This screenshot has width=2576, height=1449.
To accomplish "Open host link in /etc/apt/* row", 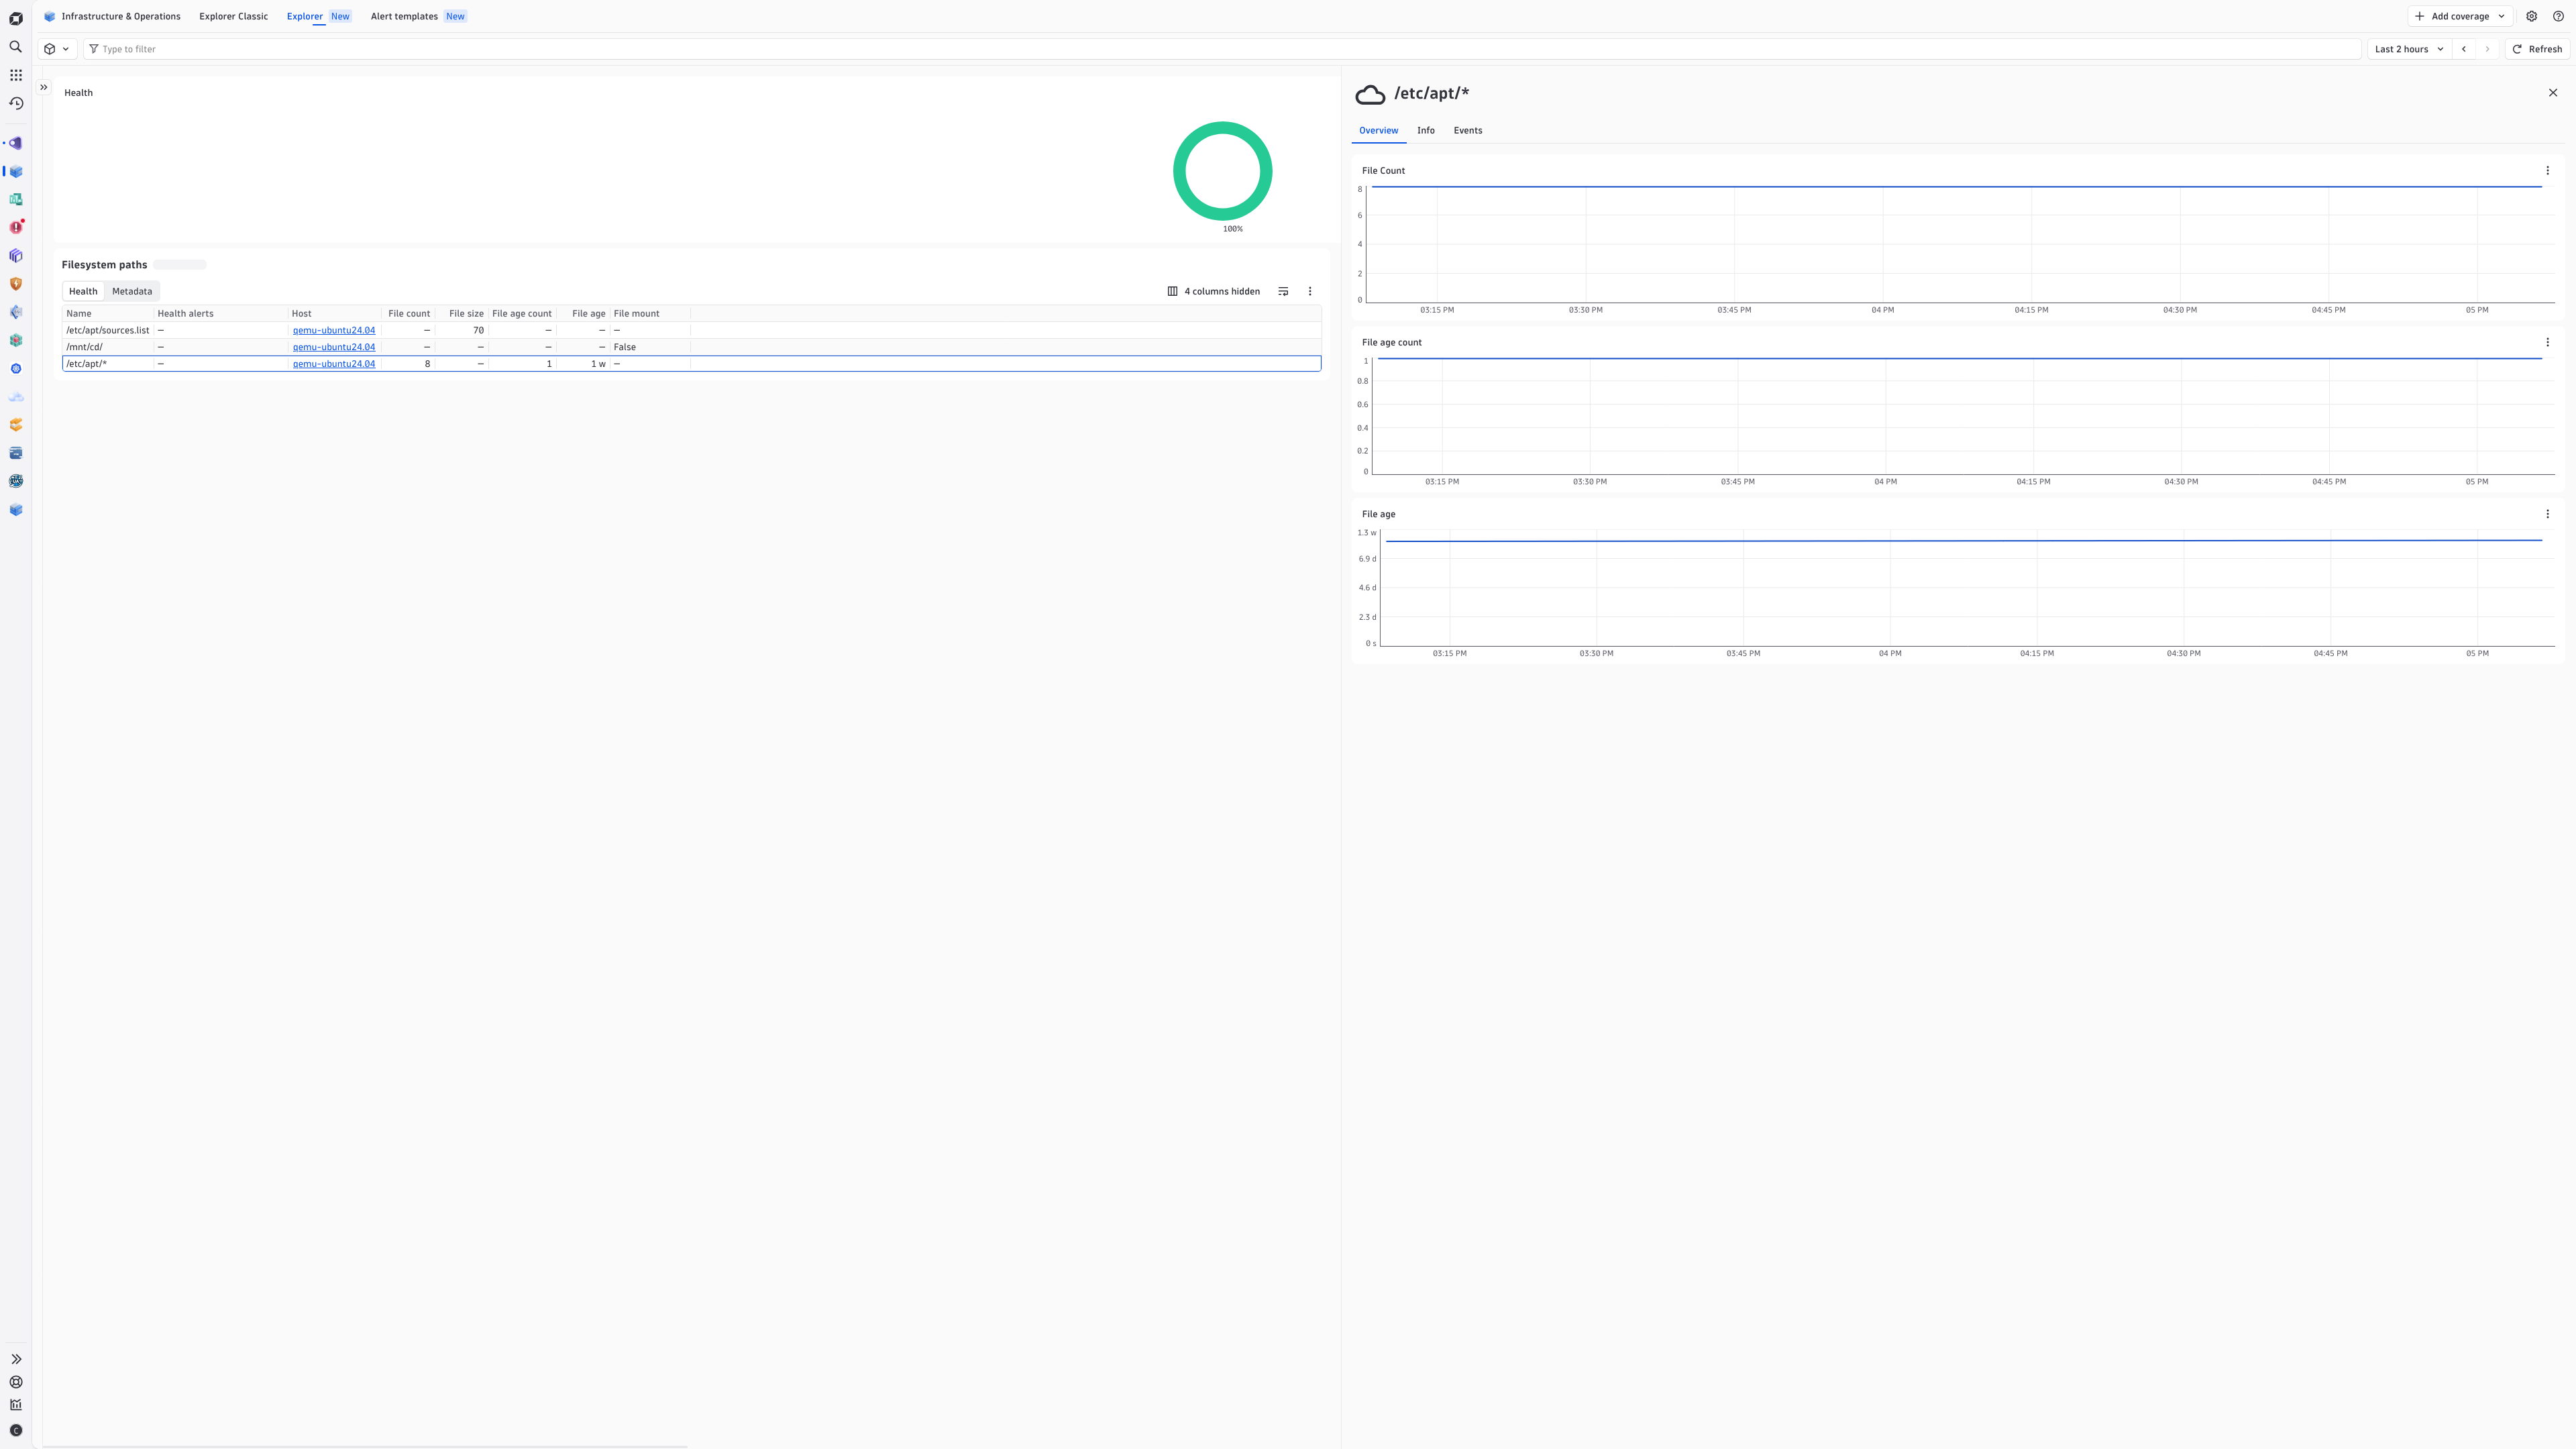I will tap(334, 364).
